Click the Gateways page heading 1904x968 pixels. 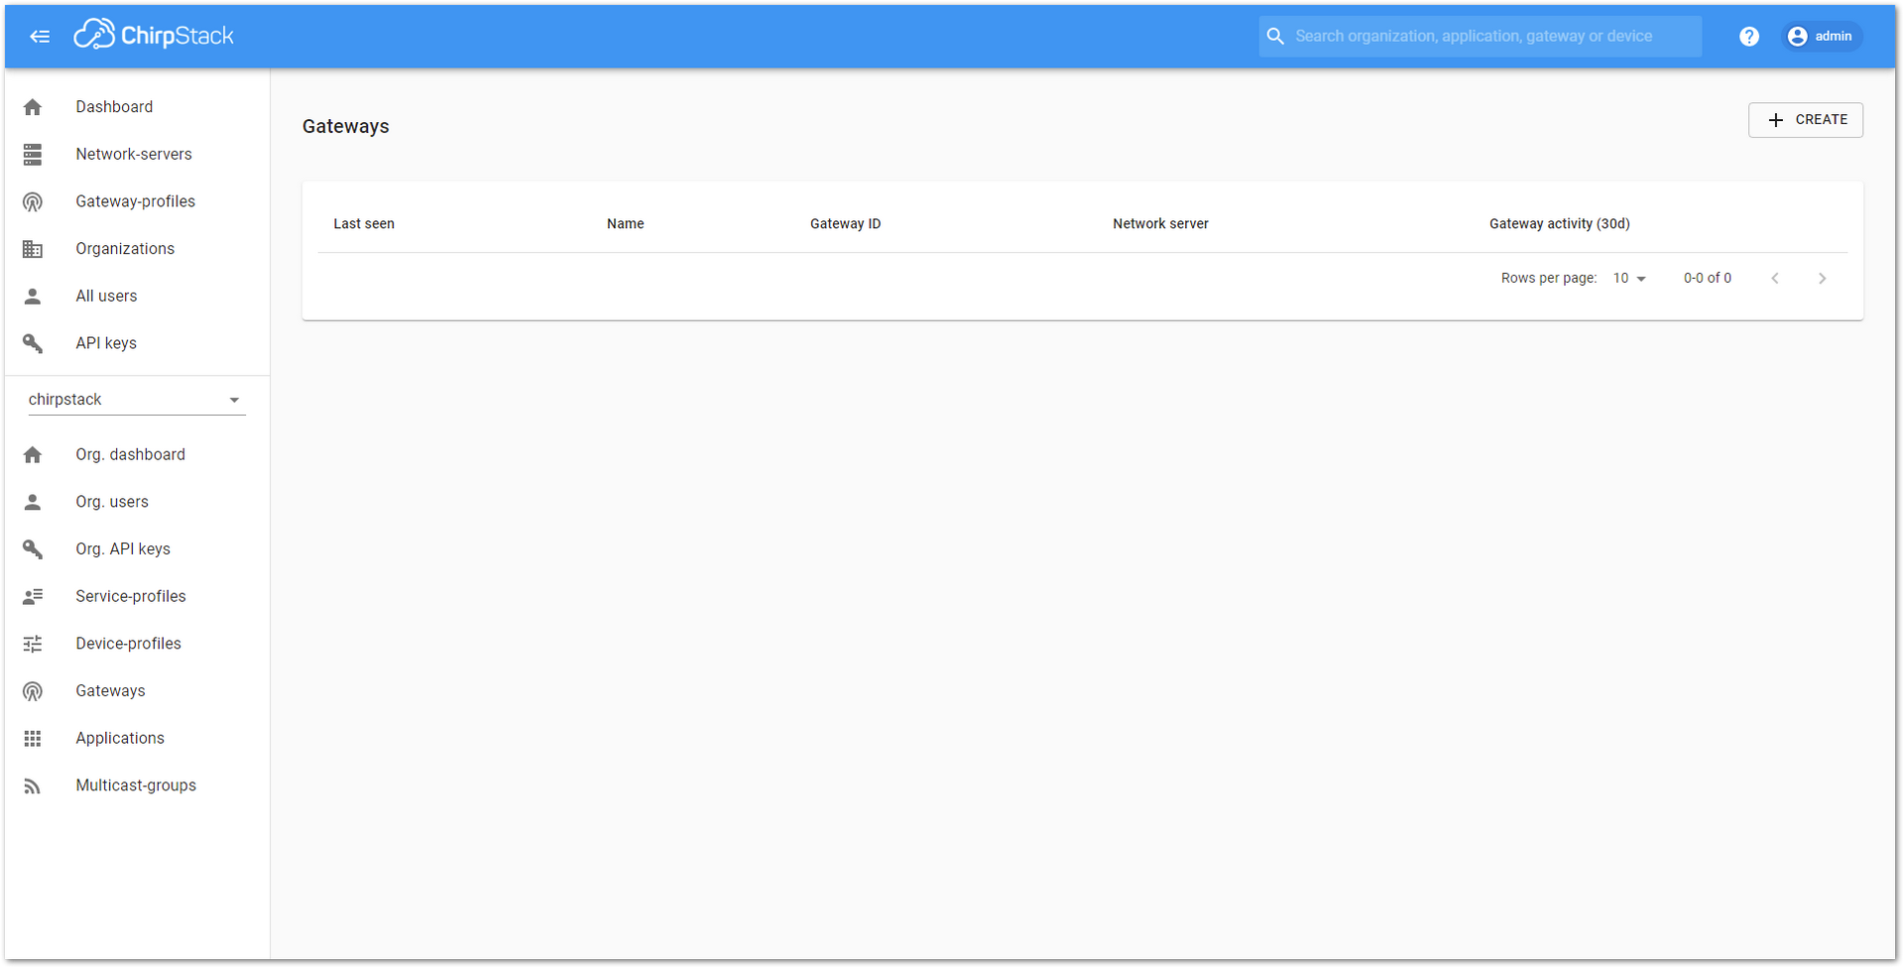click(346, 127)
